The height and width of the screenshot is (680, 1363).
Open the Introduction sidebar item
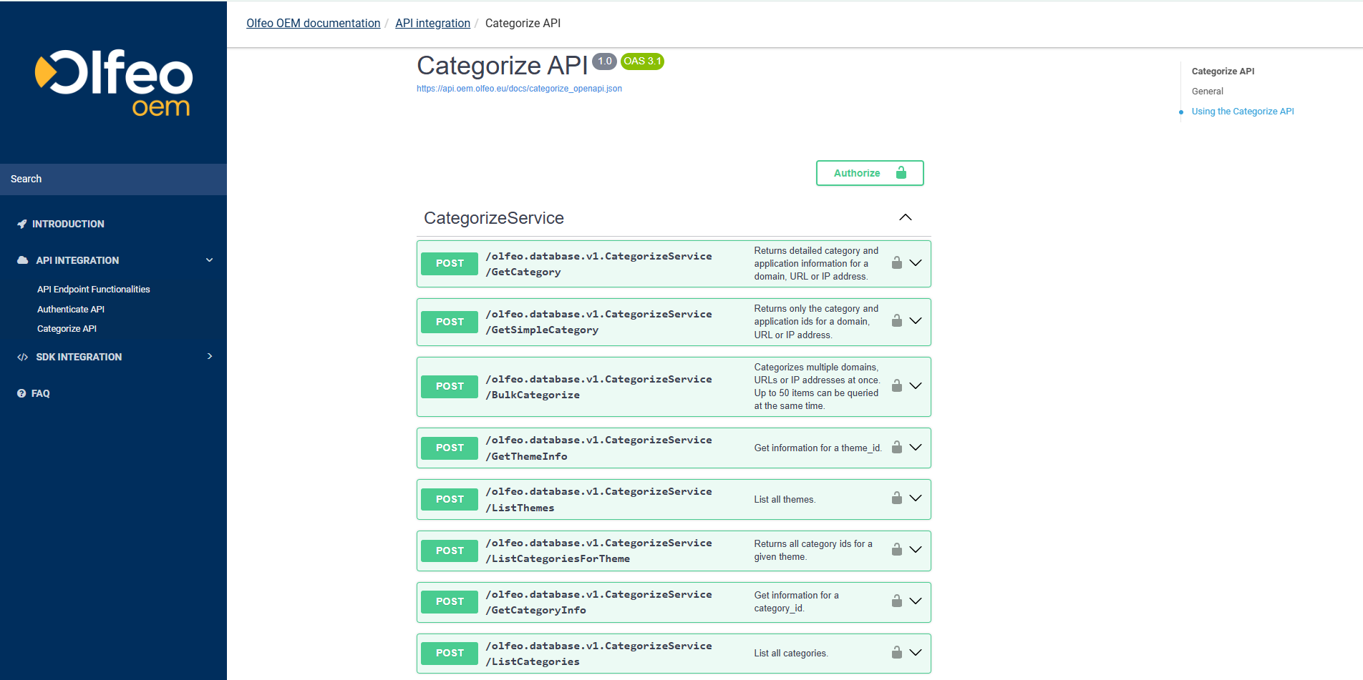[68, 224]
